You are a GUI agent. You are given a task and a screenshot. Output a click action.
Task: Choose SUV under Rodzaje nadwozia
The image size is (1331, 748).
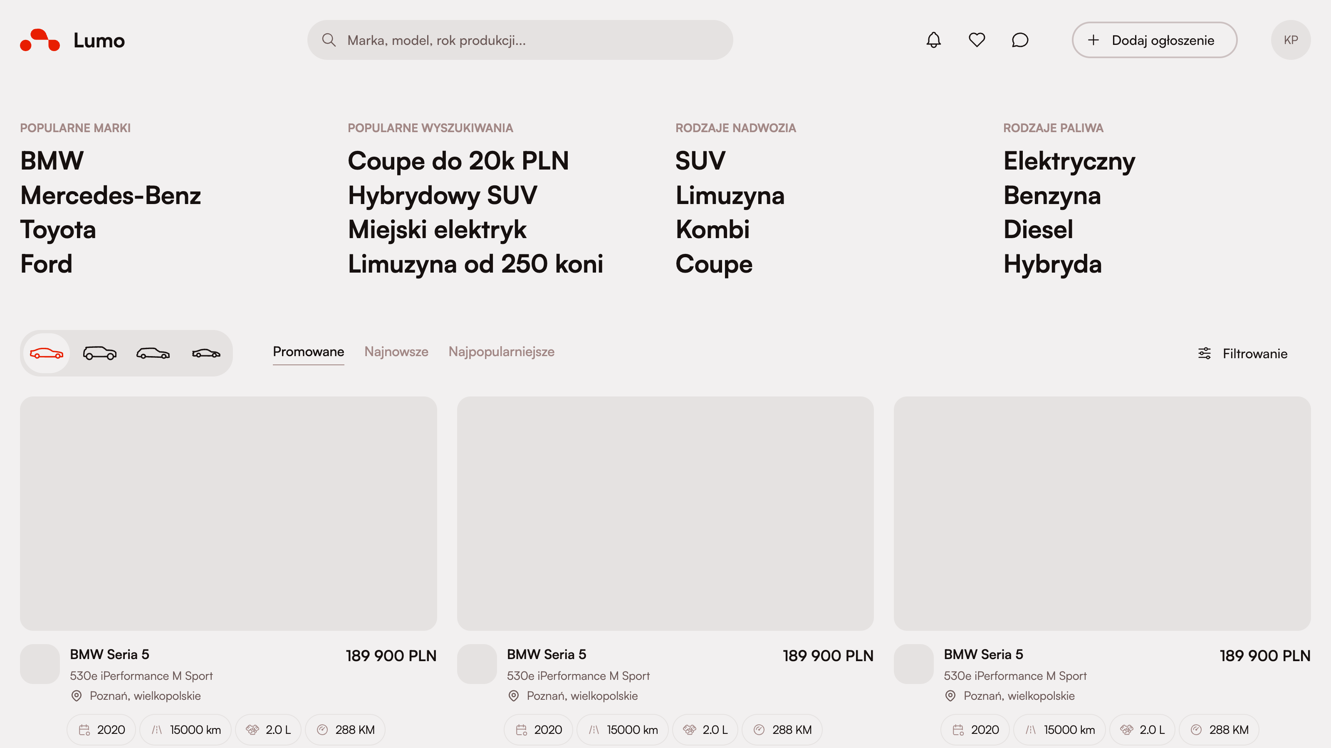(700, 160)
